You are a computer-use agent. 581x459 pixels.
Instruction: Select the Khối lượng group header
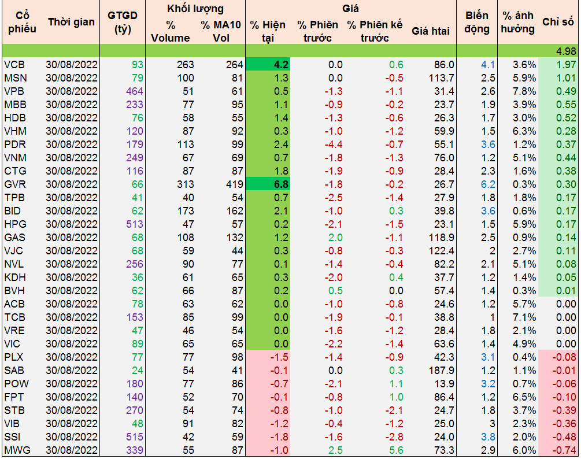pyautogui.click(x=195, y=9)
